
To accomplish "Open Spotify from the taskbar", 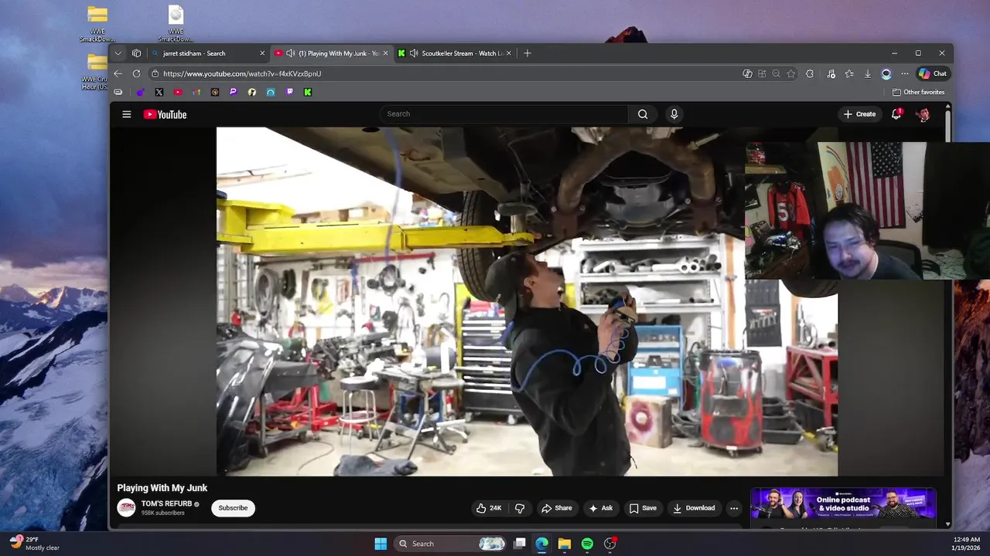I will 587,544.
